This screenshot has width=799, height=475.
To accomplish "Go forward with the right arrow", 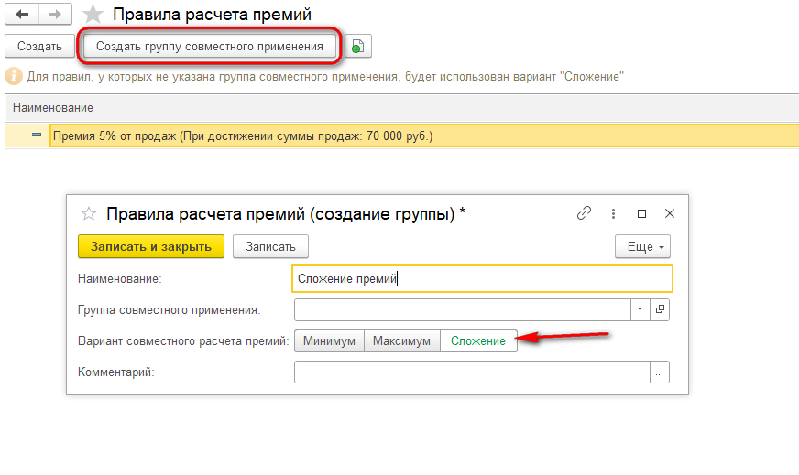I will point(55,15).
